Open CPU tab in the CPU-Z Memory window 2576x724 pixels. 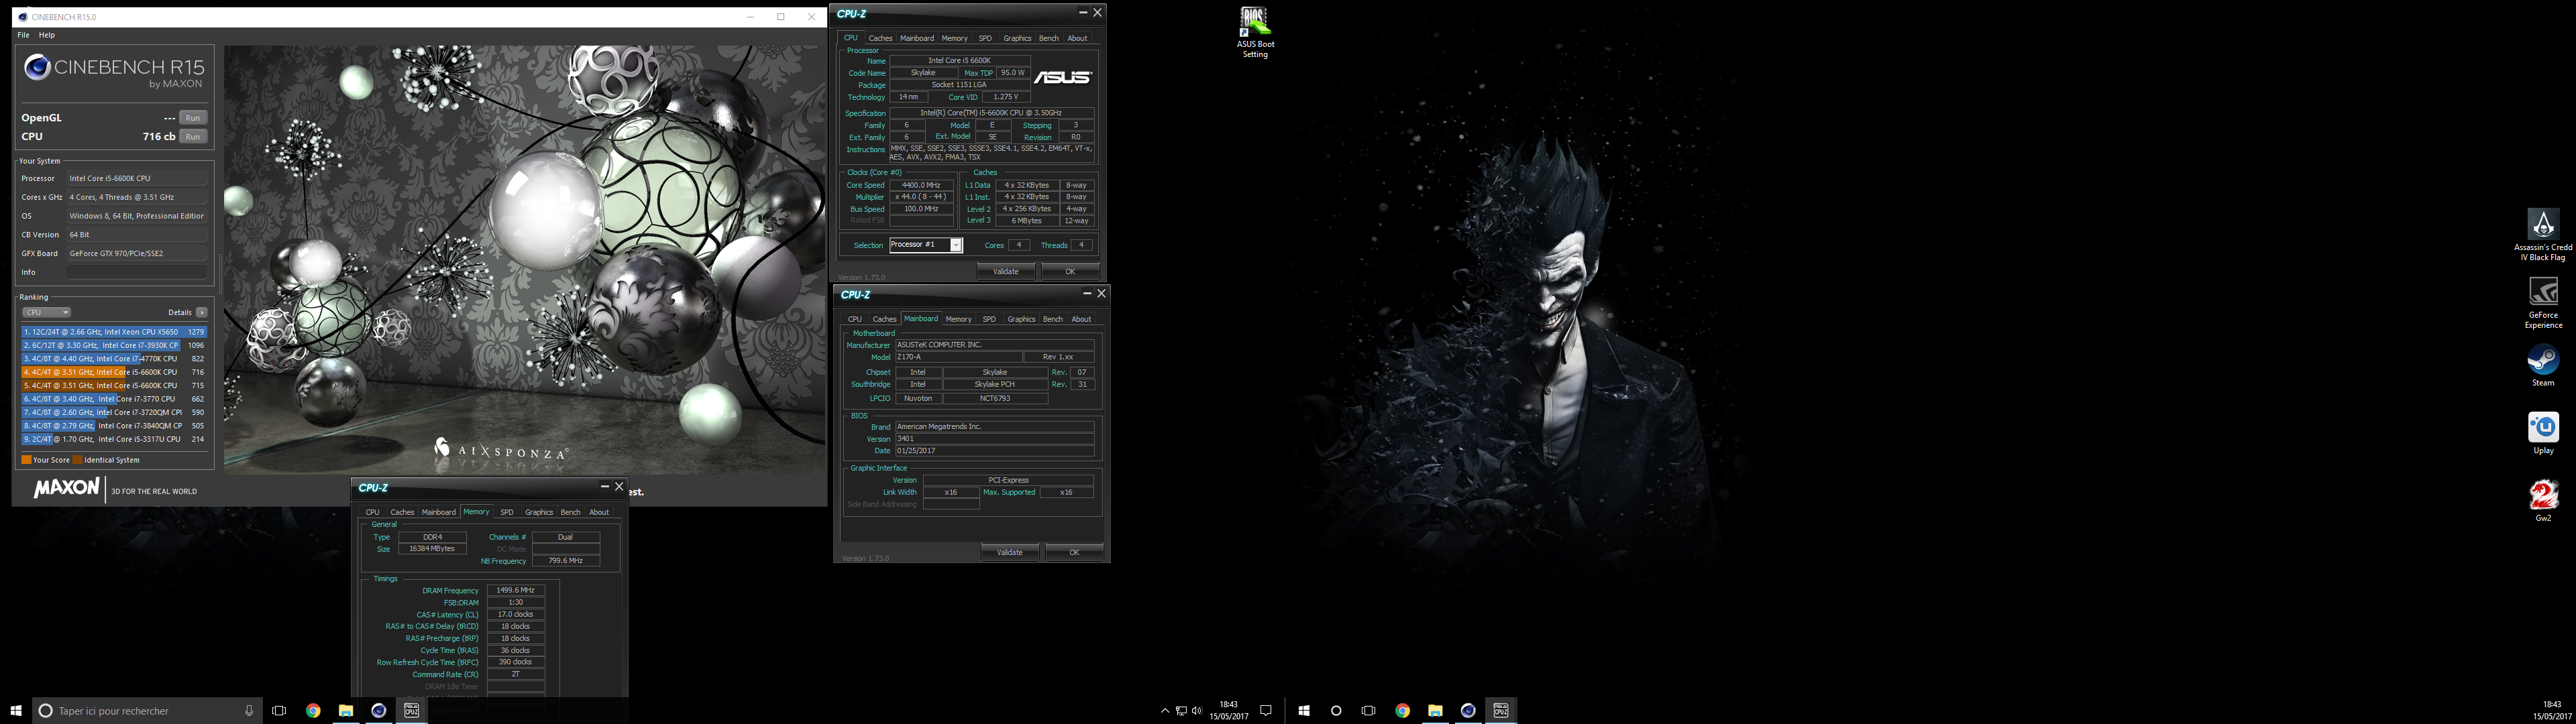pyautogui.click(x=372, y=512)
